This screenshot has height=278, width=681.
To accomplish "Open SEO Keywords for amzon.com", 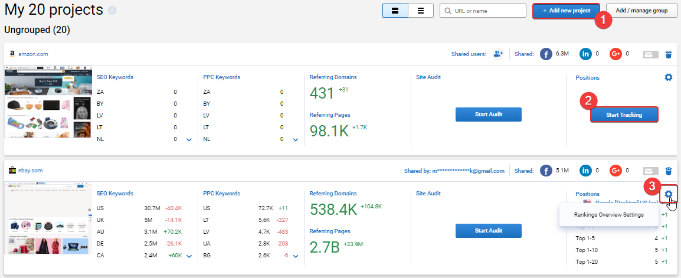I will click(115, 77).
